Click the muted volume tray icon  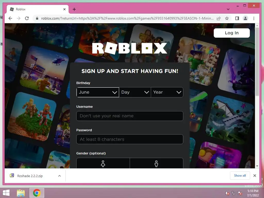pos(227,193)
